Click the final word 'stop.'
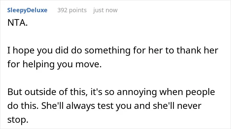Image resolution: width=231 pixels, height=129 pixels. click(x=18, y=120)
